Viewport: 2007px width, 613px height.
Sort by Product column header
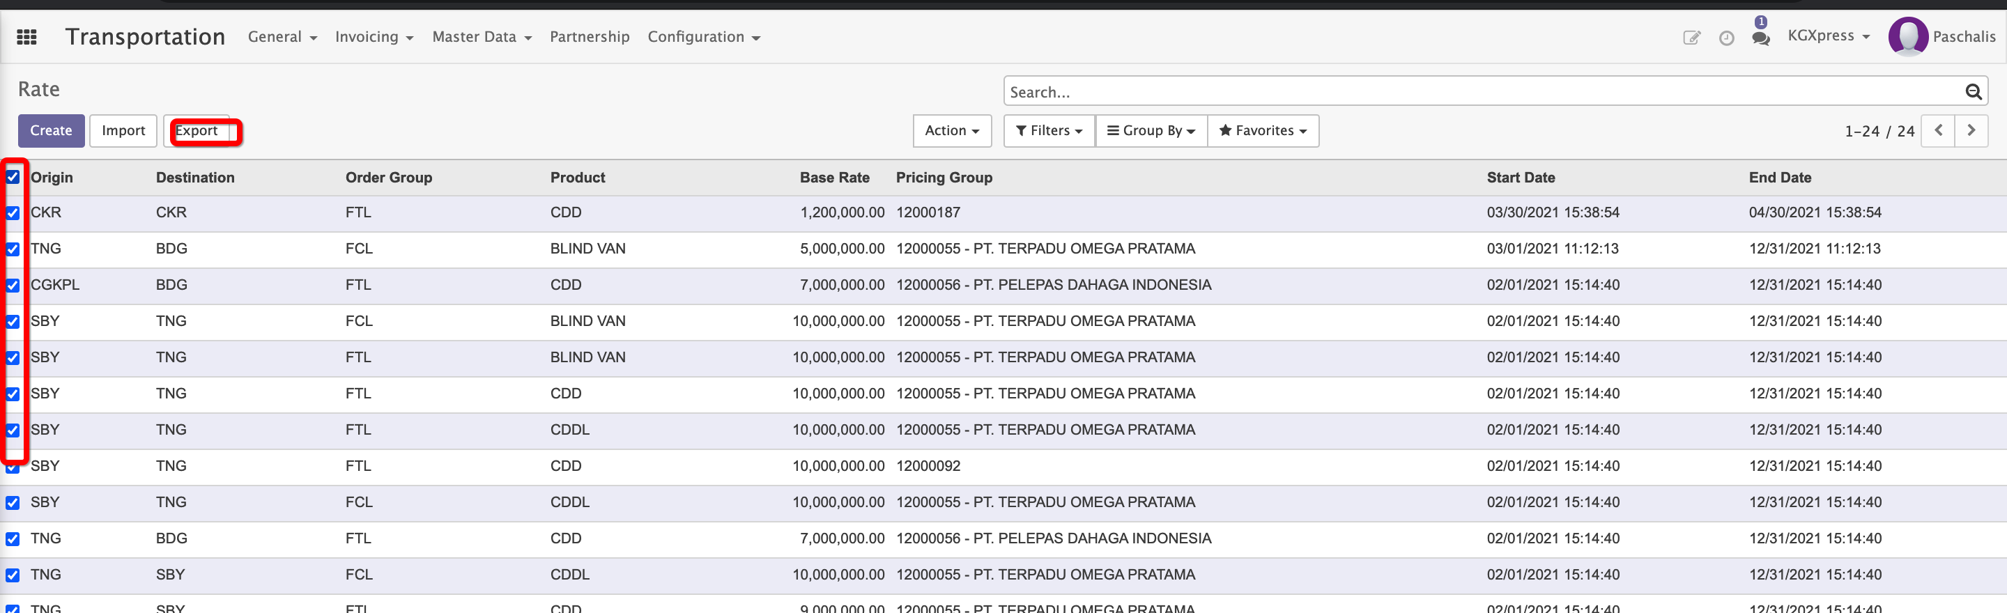[577, 178]
